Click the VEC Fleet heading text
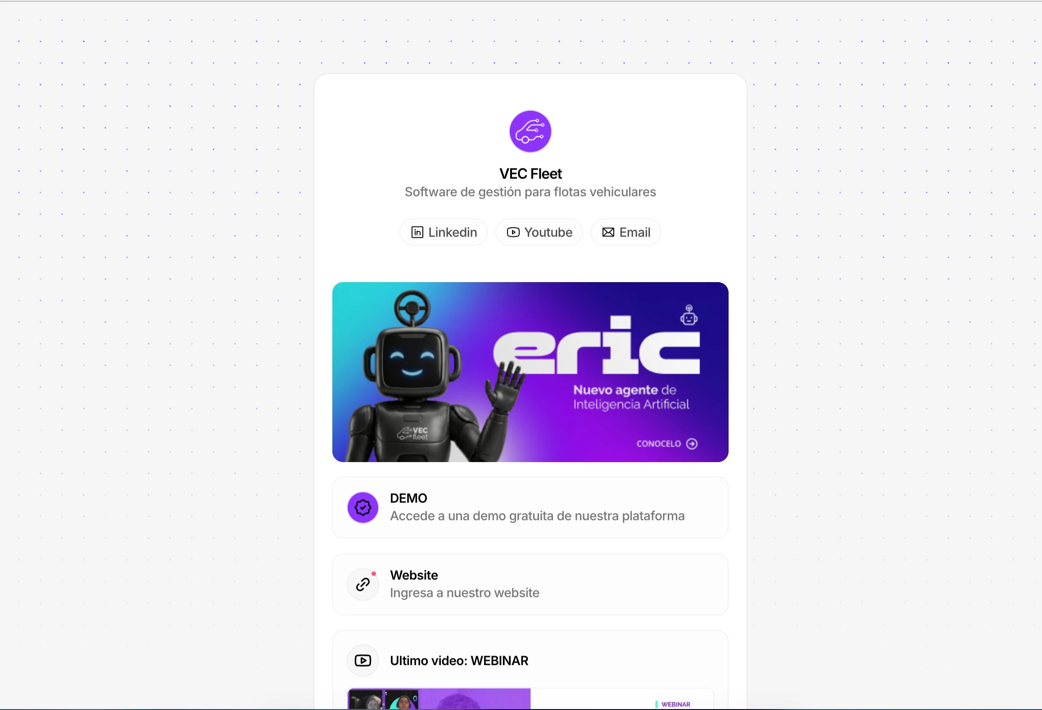Image resolution: width=1042 pixels, height=710 pixels. coord(530,174)
